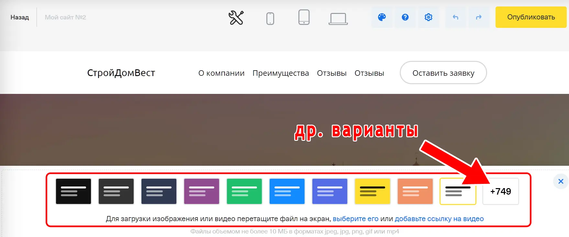Open the О компании menu item
Screen dimensions: 569x237
(x=221, y=73)
